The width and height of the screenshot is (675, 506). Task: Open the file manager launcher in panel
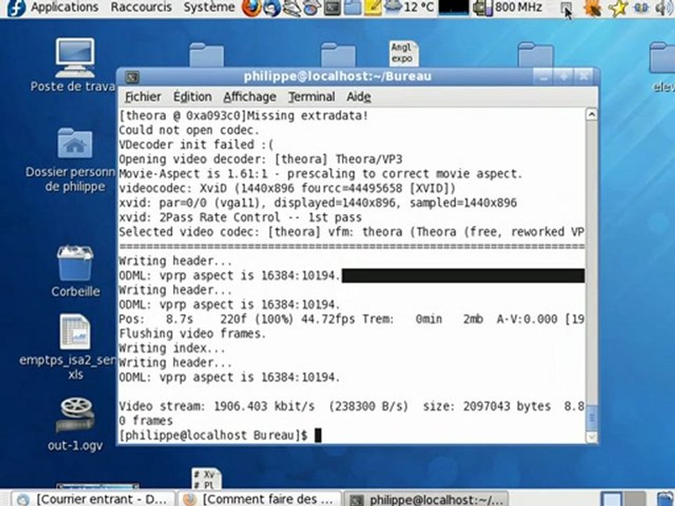coord(352,8)
